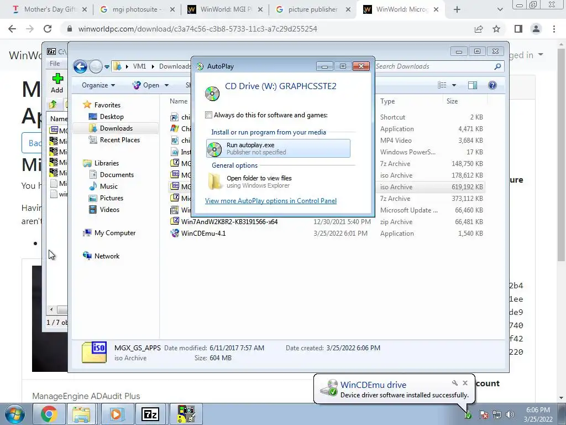Image resolution: width=566 pixels, height=425 pixels.
Task: Sort files by the Name column header in Explorer
Action: click(x=179, y=101)
